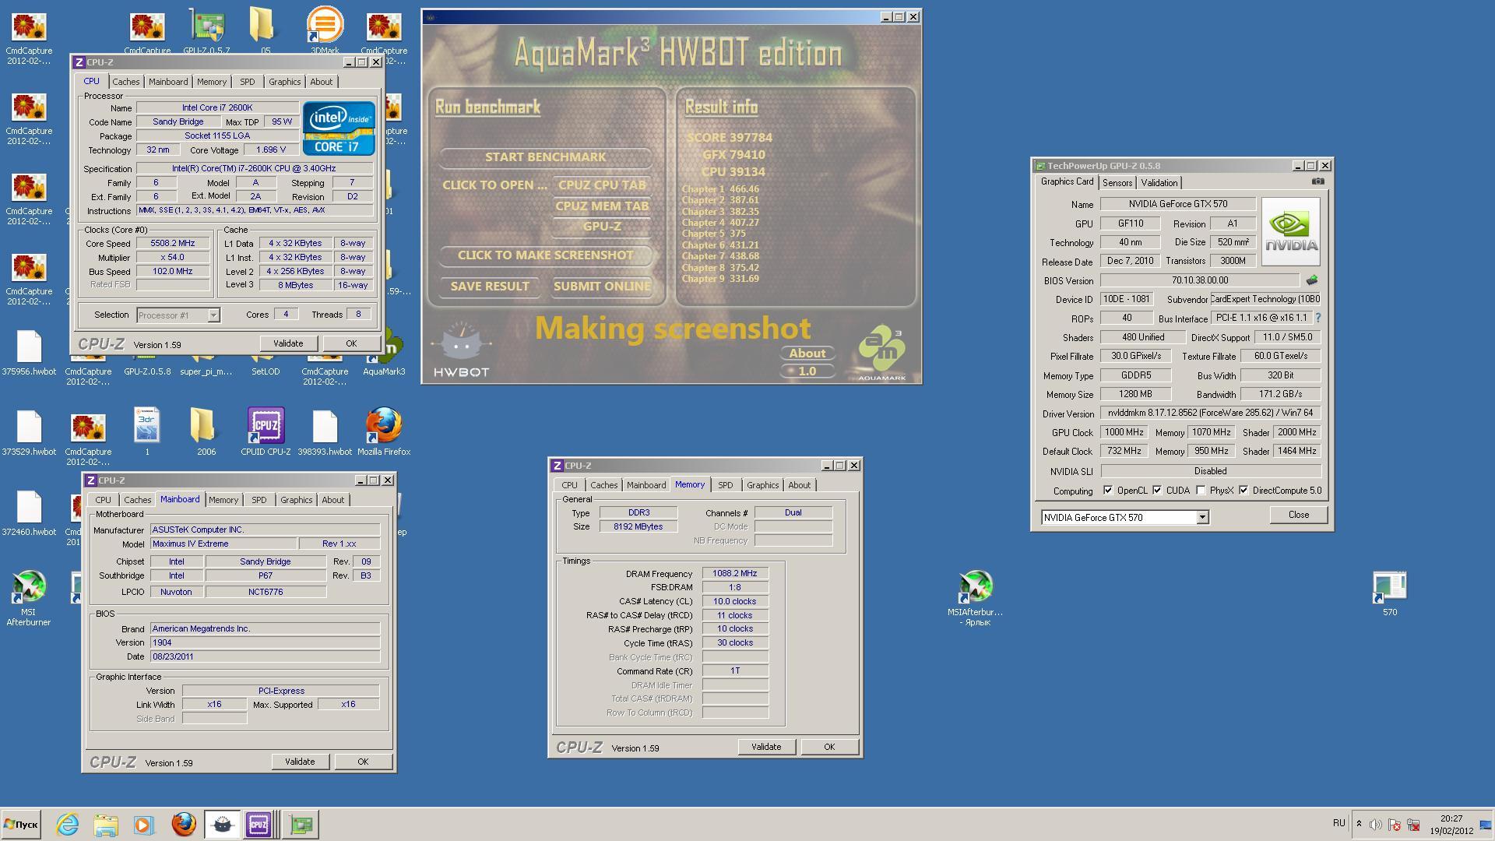Image resolution: width=1495 pixels, height=841 pixels.
Task: Click SUBMIT ONLINE button
Action: [x=602, y=287]
